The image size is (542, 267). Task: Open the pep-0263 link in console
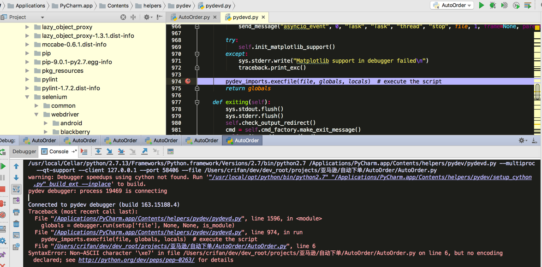pyautogui.click(x=136, y=260)
